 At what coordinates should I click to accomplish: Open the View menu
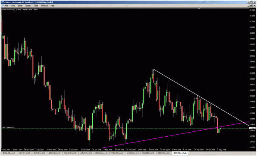pyautogui.click(x=13, y=6)
